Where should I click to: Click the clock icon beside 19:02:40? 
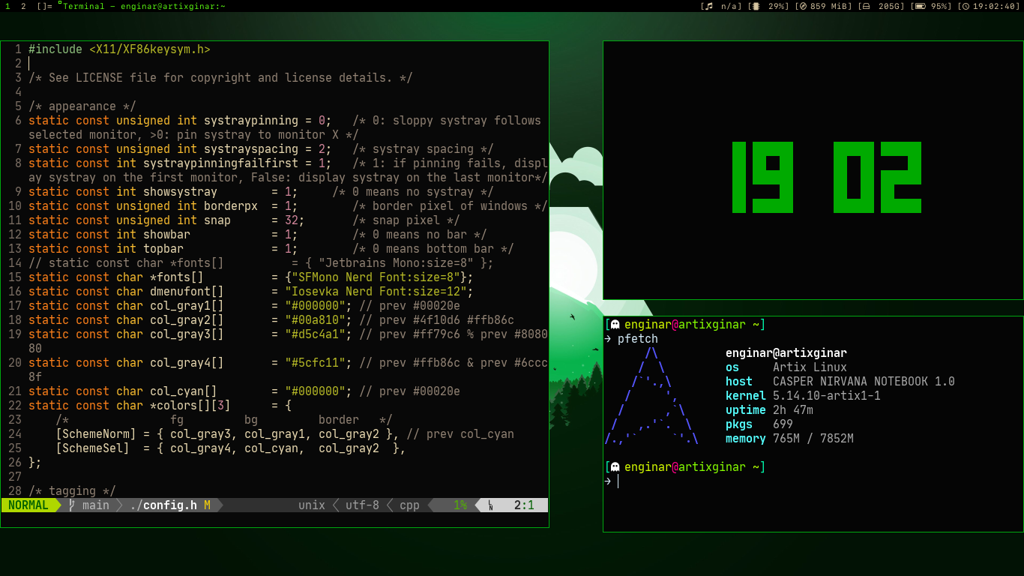pyautogui.click(x=966, y=6)
